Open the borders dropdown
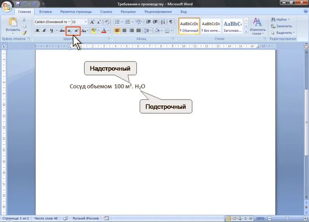Image resolution: width=309 pixels, height=222 pixels. (172, 30)
